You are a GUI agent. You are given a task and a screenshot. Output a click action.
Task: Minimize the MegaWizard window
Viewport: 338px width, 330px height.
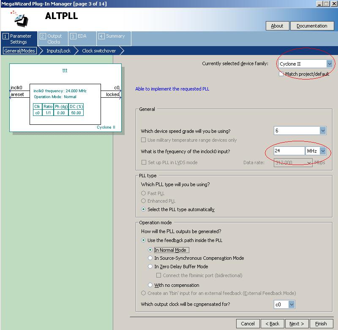click(319, 4)
